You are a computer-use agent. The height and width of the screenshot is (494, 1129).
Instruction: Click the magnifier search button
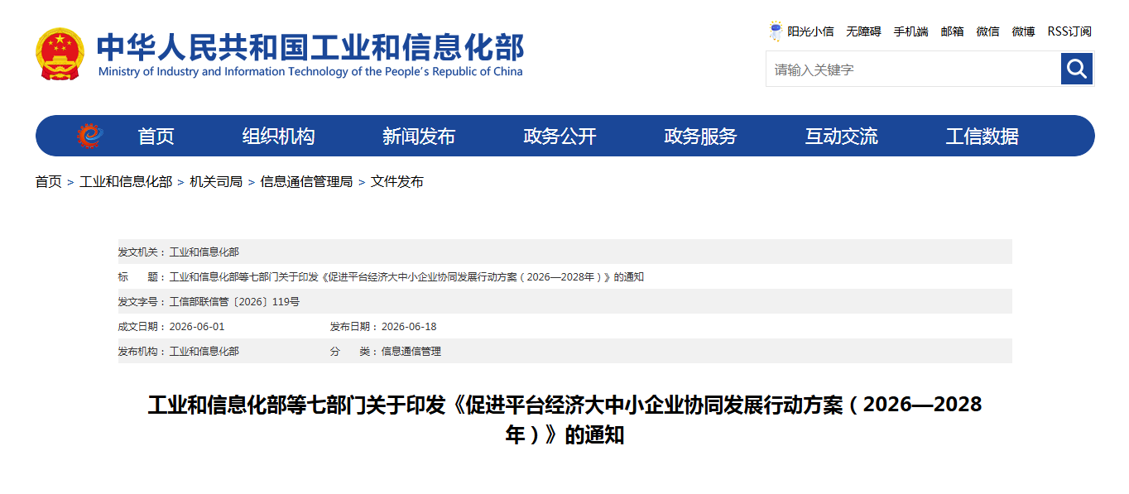click(x=1077, y=69)
